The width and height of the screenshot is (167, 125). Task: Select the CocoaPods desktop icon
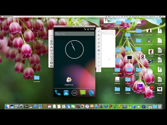click(152, 89)
